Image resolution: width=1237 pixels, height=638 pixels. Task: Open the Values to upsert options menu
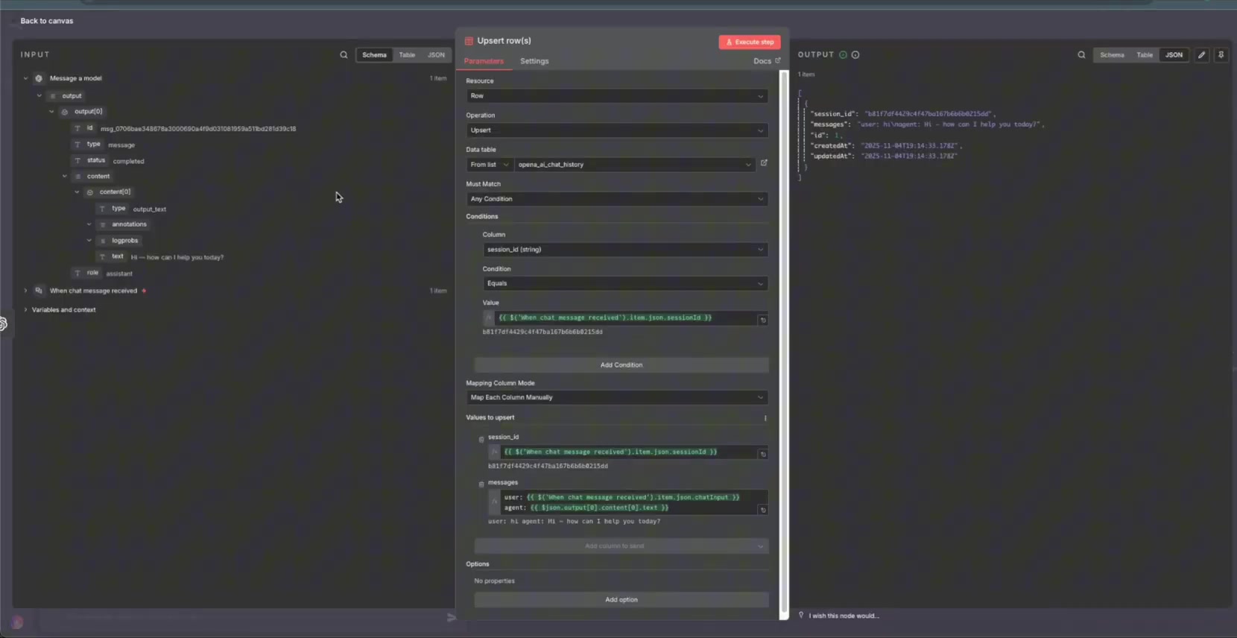tap(765, 418)
